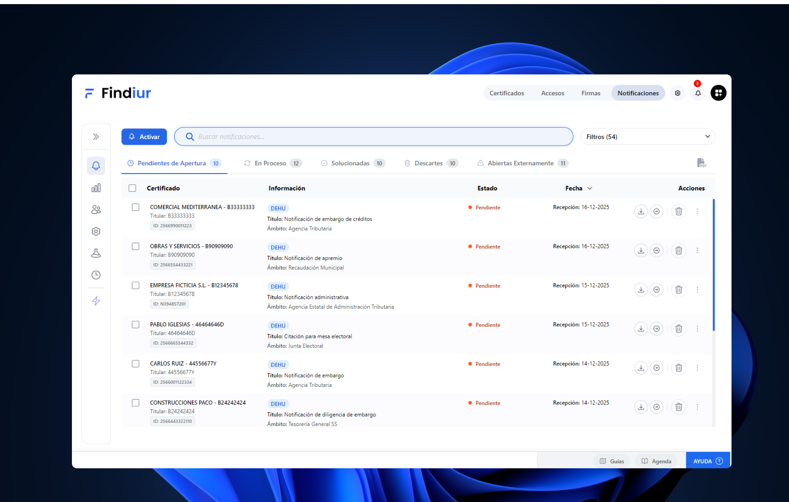
Task: Download the COMERCIAL MEDITERRANEA notification
Action: coord(641,211)
